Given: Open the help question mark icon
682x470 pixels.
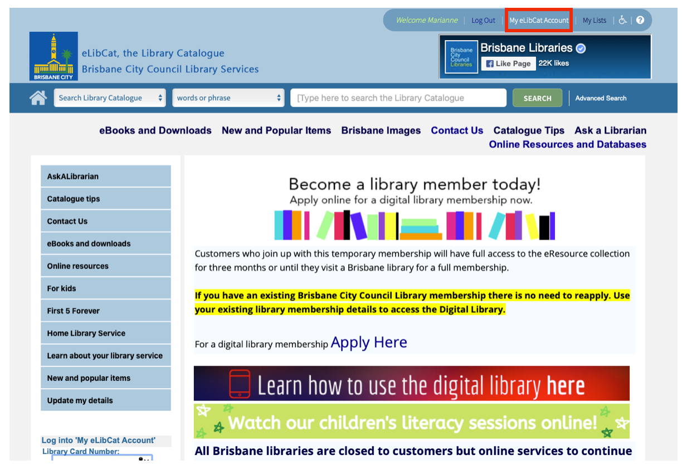Looking at the screenshot, I should click(640, 20).
